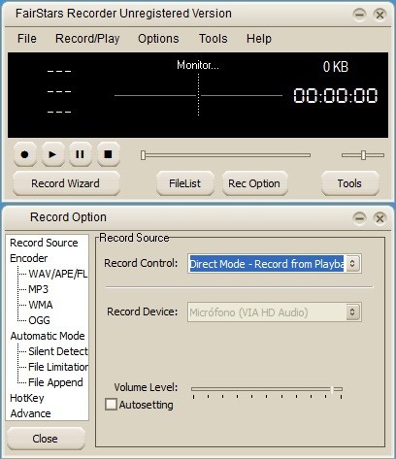Start recording with the Record button
The height and width of the screenshot is (459, 396).
24,154
